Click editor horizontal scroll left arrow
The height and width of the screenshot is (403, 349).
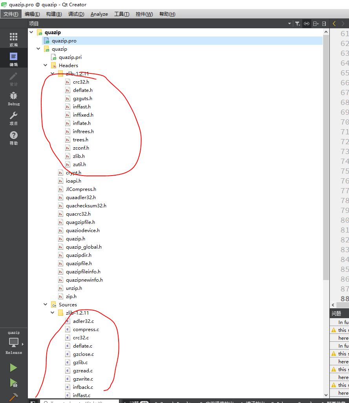click(x=333, y=305)
